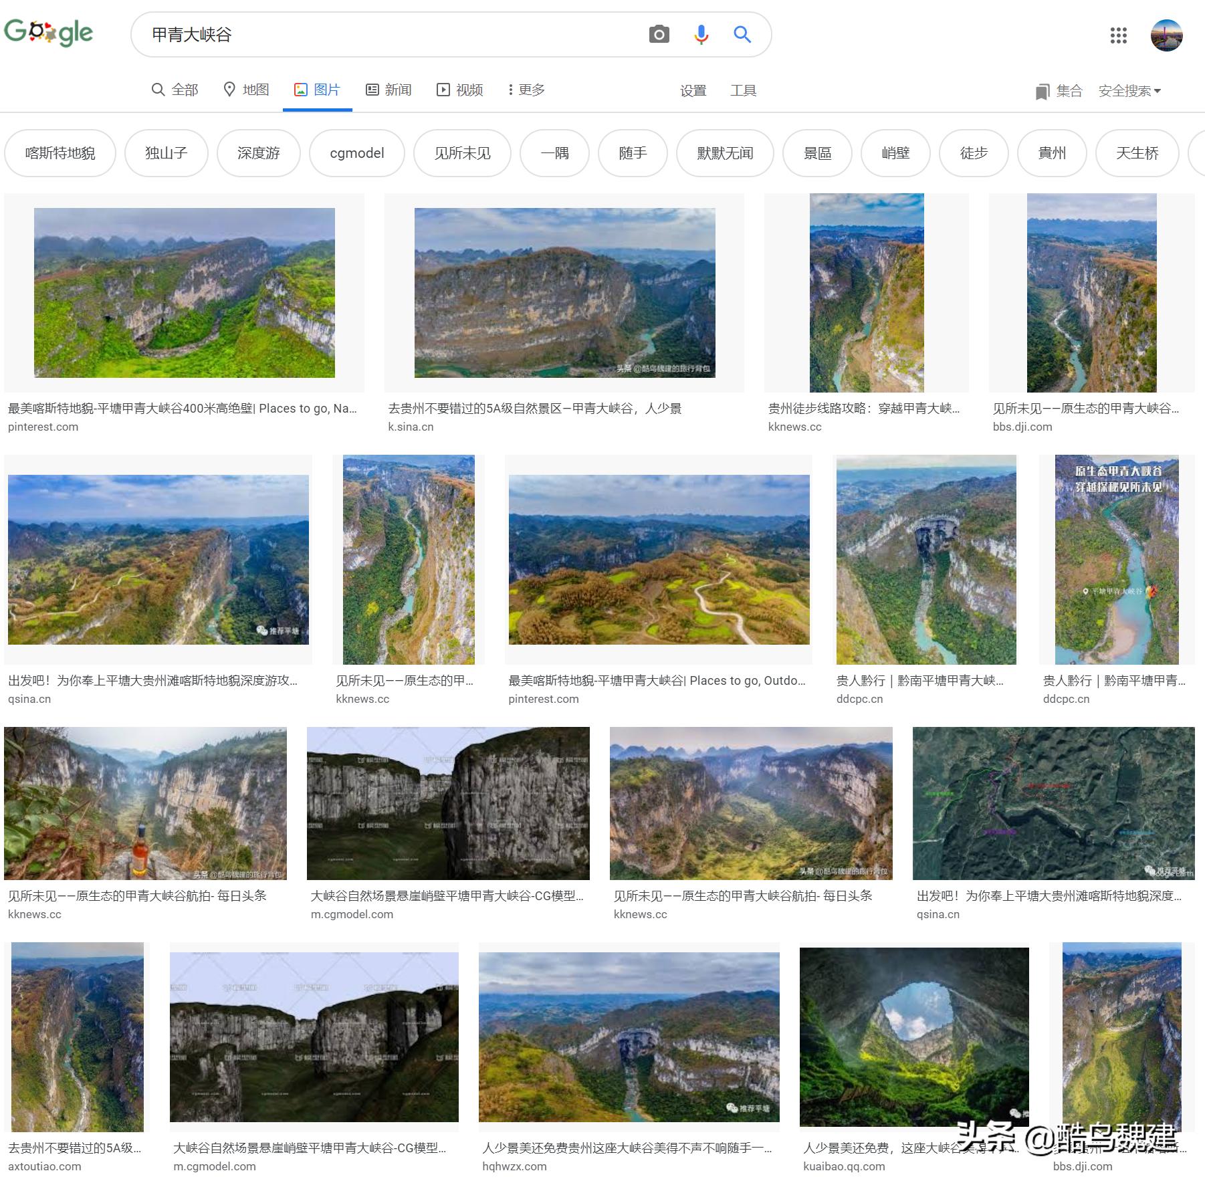Screen dimensions: 1205x1181
Task: Open the Google apps grid
Action: tap(1119, 35)
